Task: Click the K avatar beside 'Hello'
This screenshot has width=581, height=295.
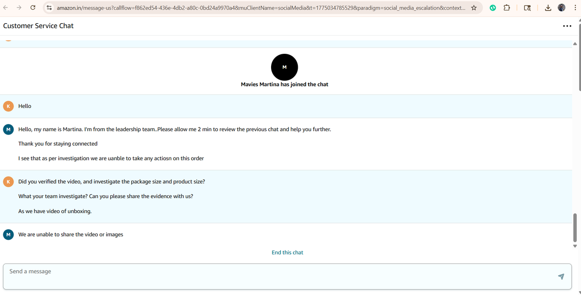Action: [x=8, y=106]
